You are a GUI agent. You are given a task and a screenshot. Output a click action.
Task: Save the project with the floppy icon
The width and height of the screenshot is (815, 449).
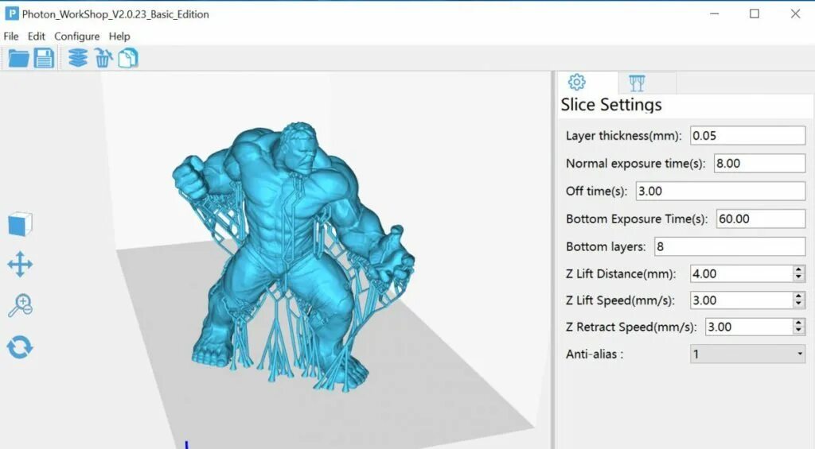click(45, 58)
